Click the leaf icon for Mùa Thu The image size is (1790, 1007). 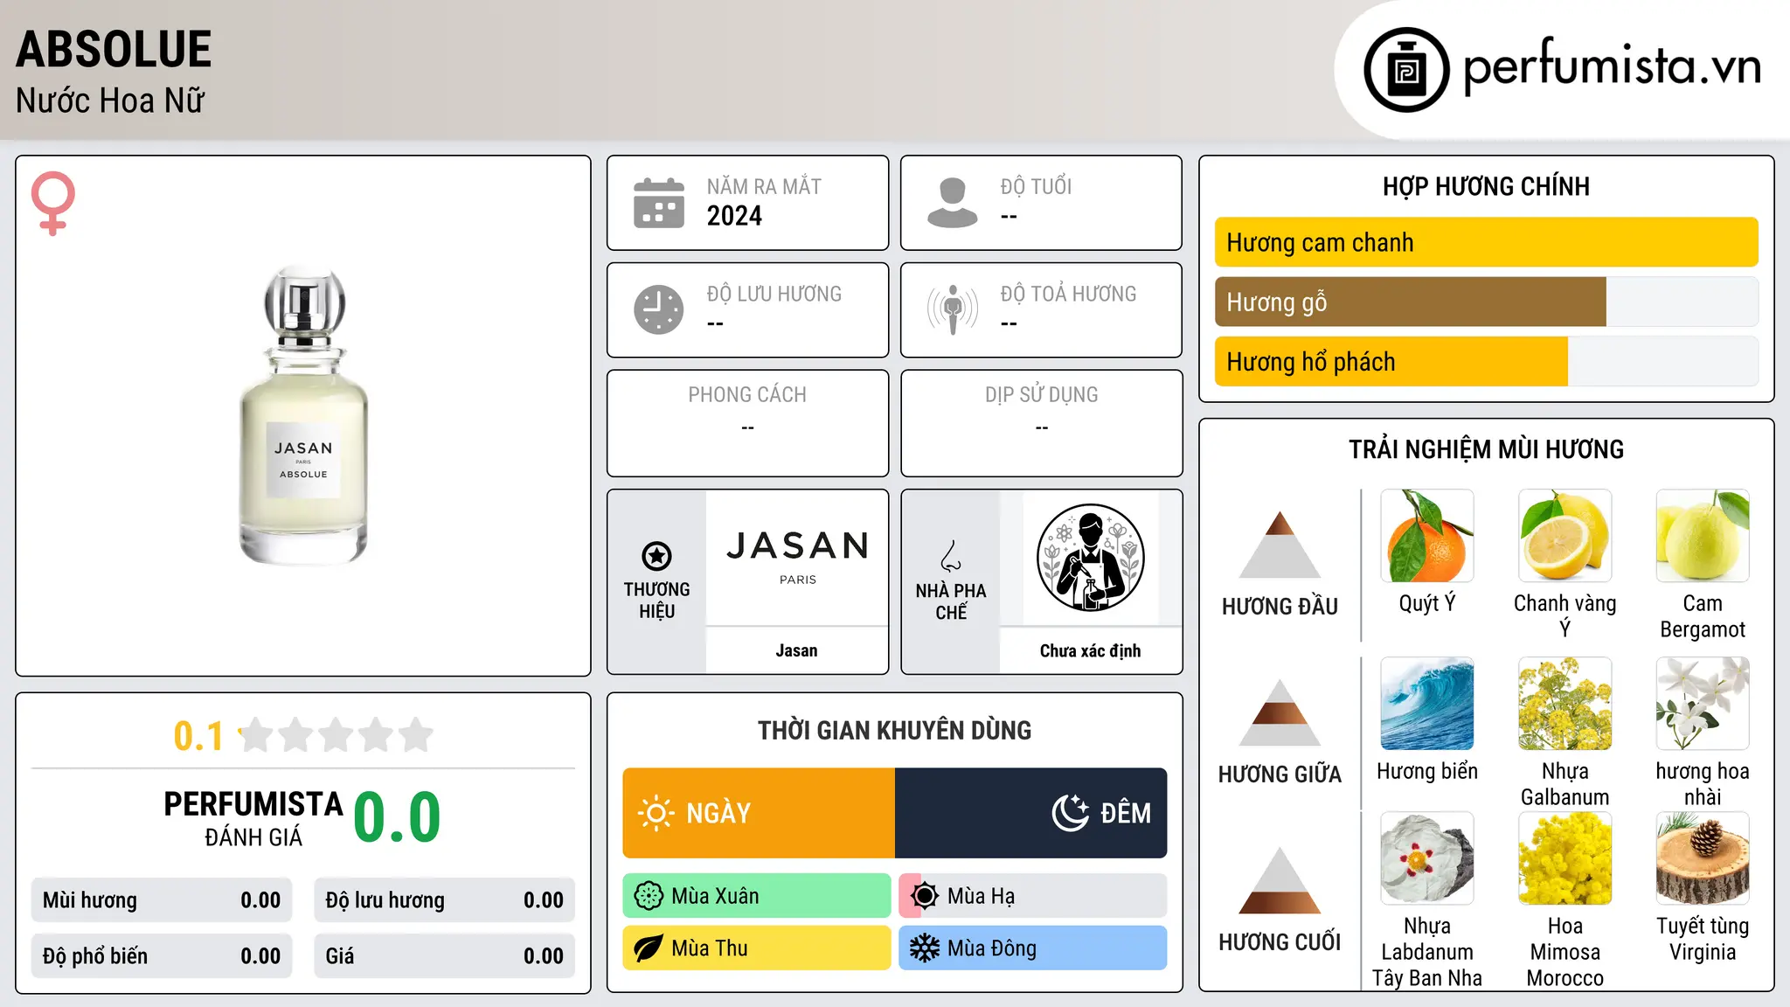click(649, 948)
